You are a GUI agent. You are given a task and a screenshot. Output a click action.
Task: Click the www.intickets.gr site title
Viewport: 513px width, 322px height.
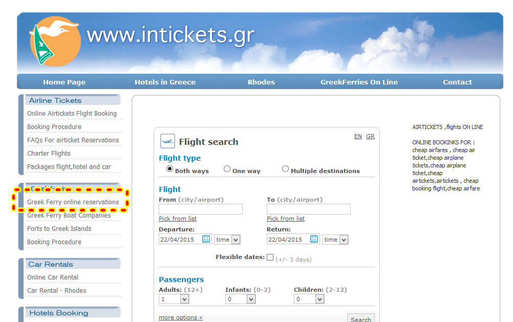coord(171,35)
